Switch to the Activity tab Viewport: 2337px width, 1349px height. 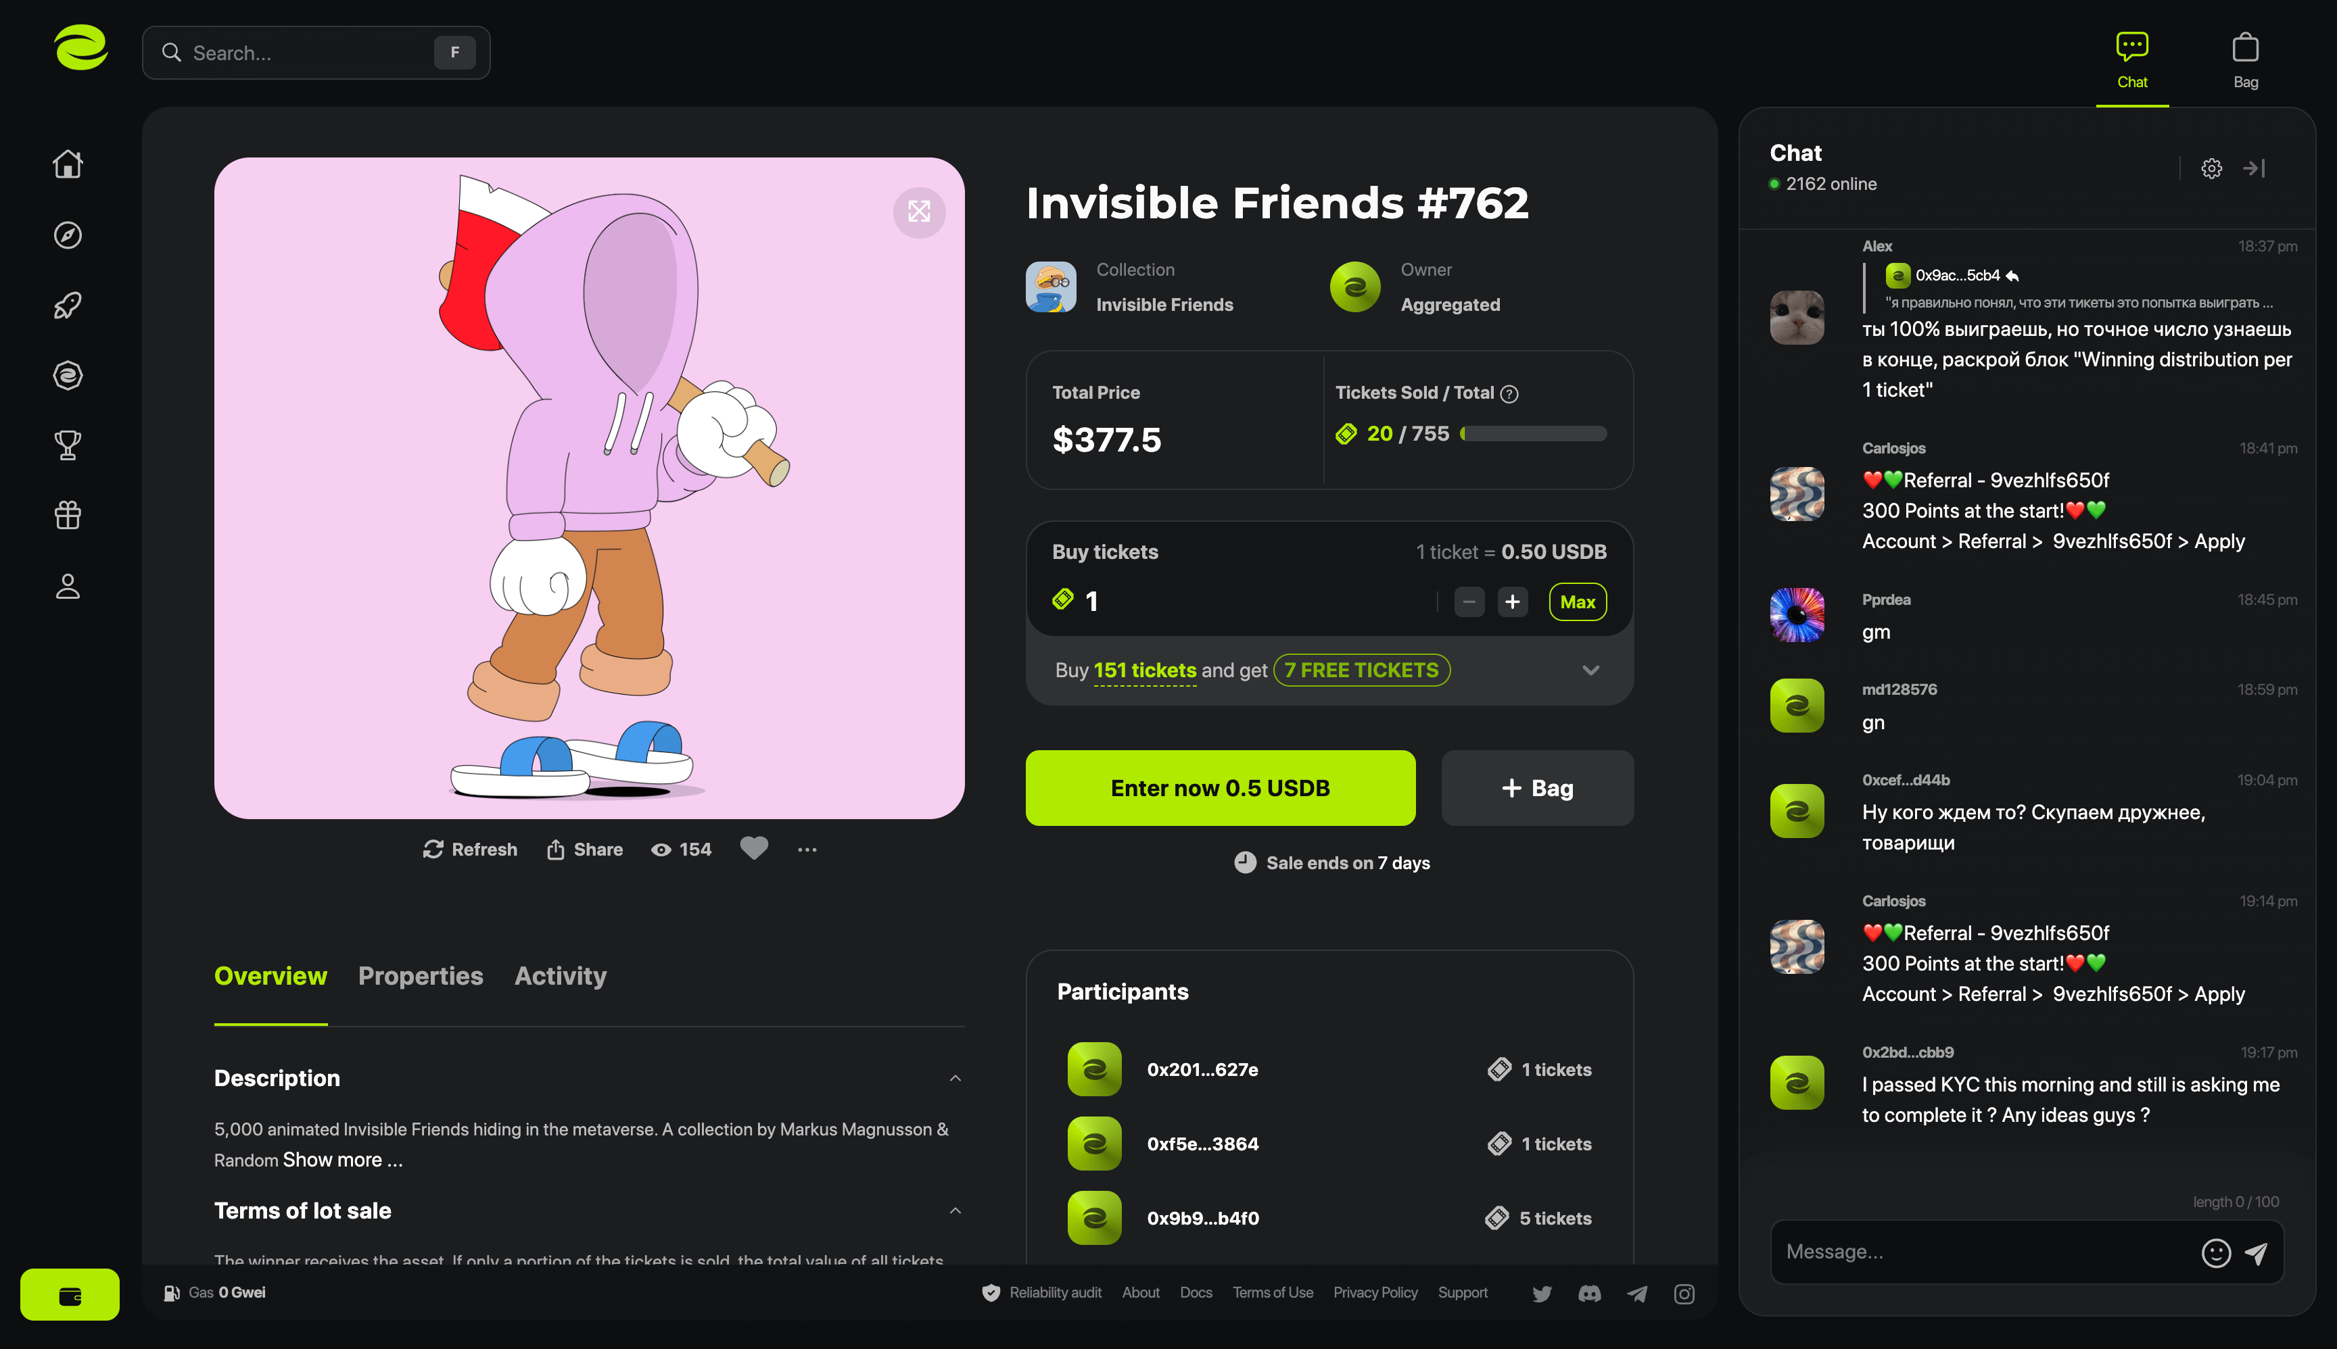(561, 977)
